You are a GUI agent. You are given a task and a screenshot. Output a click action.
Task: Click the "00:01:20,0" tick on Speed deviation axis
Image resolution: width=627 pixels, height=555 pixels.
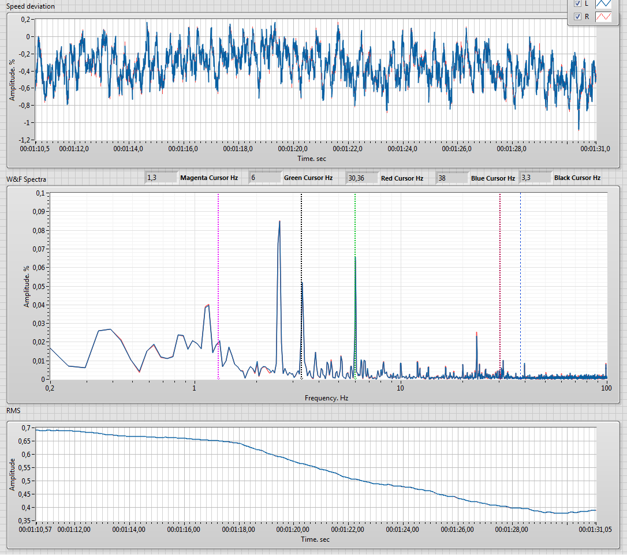tap(293, 149)
